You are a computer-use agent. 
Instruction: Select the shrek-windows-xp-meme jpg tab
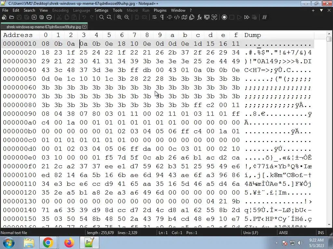44,27
